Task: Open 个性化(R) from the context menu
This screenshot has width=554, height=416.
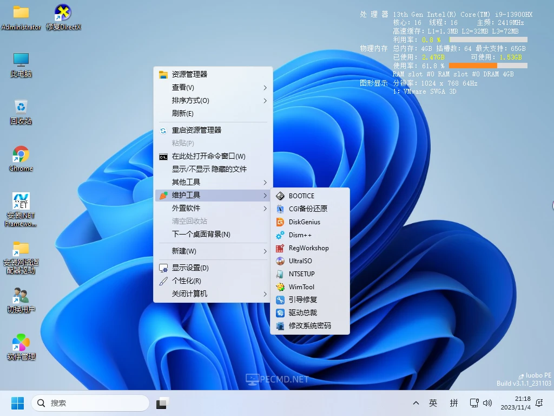Action: [213, 281]
